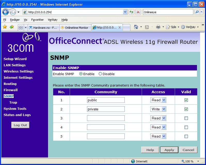Click the RSS feeds icon

click(x=147, y=27)
